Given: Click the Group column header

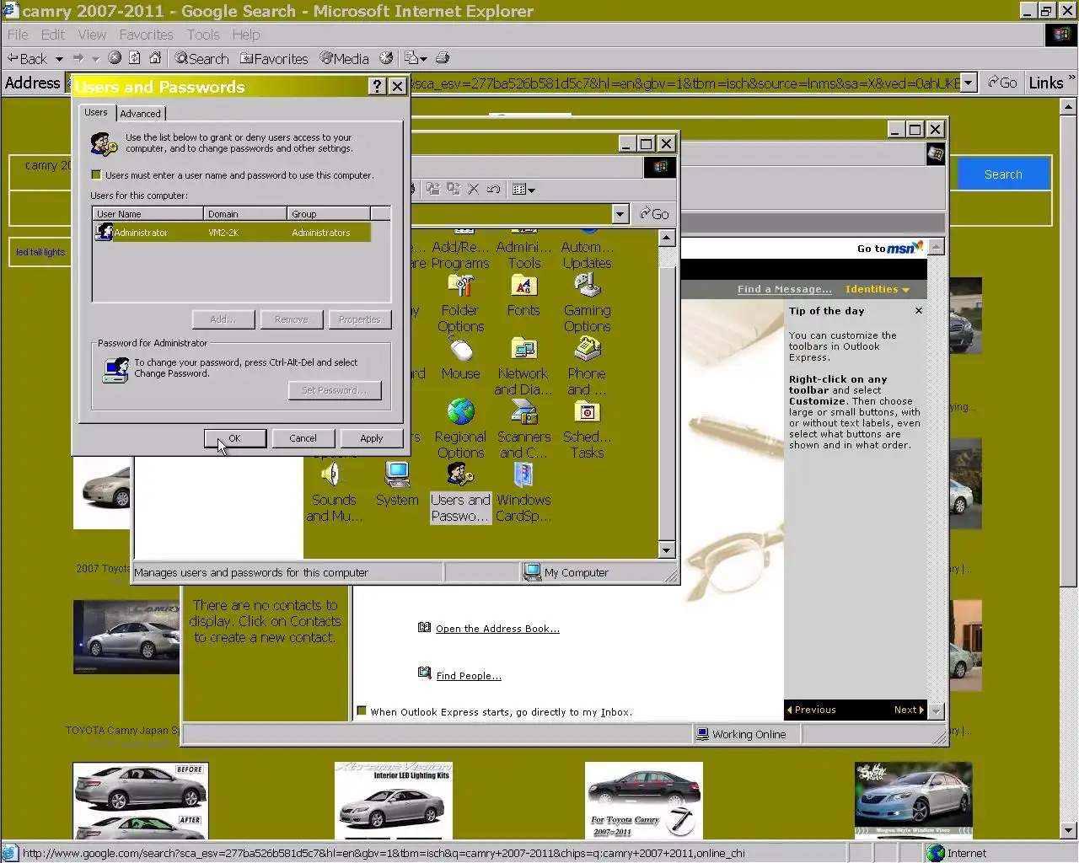Looking at the screenshot, I should 329,214.
